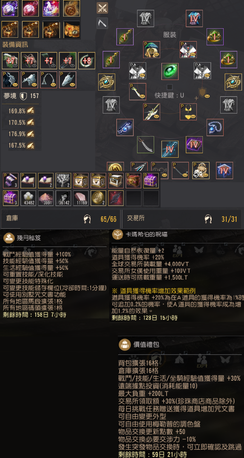Open the treasure map item icon
The height and width of the screenshot is (458, 244).
(72, 29)
